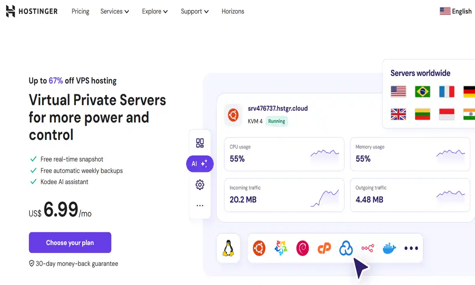The height and width of the screenshot is (285, 475).
Task: Open the settings gear icon in sidebar
Action: click(200, 184)
